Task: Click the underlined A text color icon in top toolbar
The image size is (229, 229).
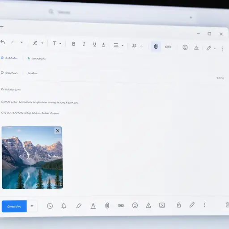Action: (x=103, y=45)
